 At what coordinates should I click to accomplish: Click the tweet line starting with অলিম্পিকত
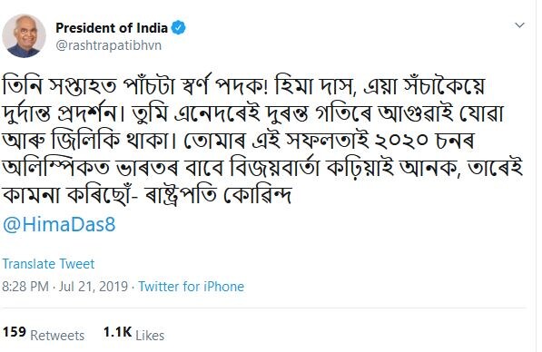pos(262,168)
